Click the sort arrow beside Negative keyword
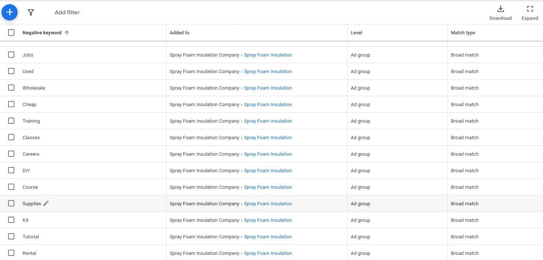 tap(67, 33)
